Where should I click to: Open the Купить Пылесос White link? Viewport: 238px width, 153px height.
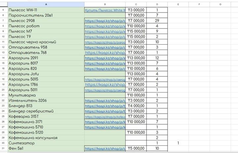tap(105, 10)
